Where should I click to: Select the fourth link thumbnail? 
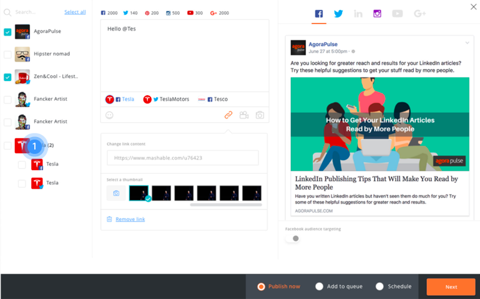(207, 193)
